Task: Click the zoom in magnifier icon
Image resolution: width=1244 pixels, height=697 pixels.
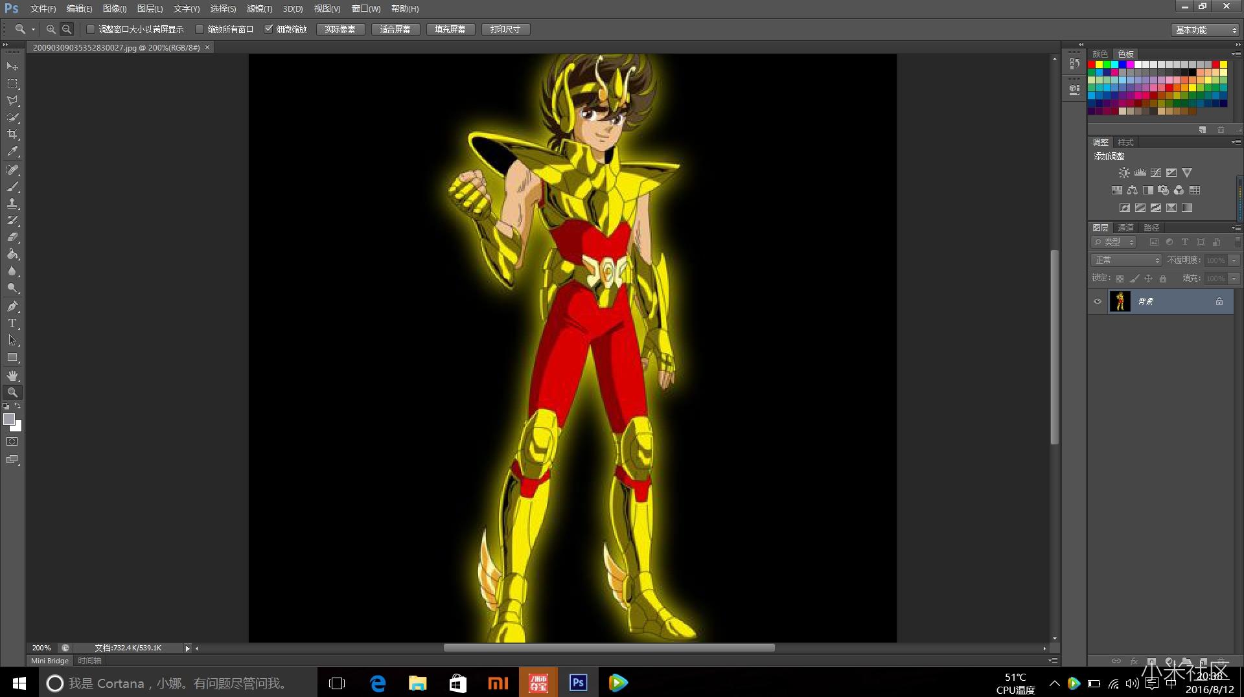Action: pos(51,29)
